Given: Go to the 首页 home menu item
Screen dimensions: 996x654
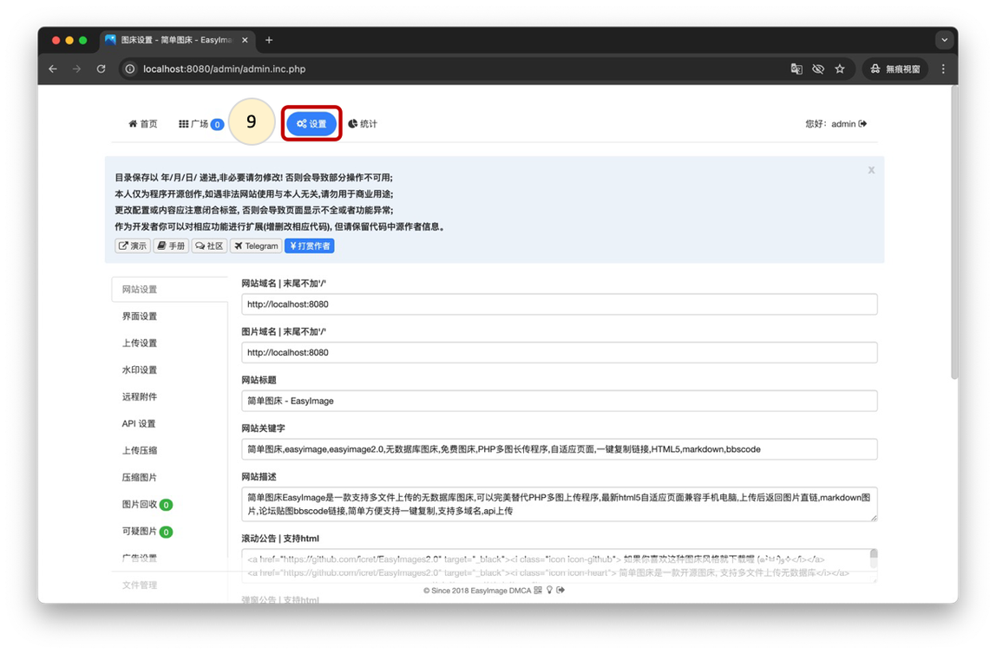Looking at the screenshot, I should click(x=143, y=124).
